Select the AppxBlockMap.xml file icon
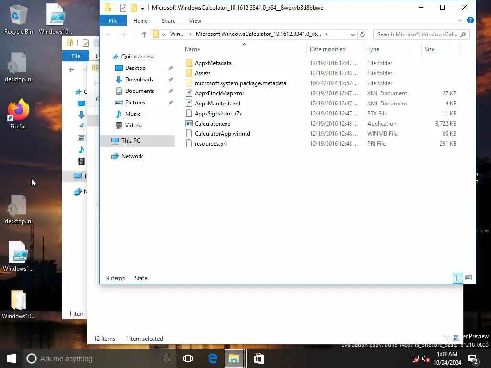This screenshot has height=368, width=491. coord(189,93)
